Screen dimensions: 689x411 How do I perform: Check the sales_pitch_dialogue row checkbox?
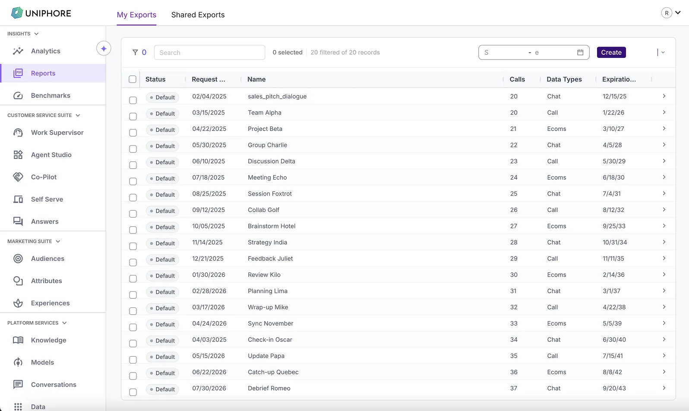pos(133,100)
